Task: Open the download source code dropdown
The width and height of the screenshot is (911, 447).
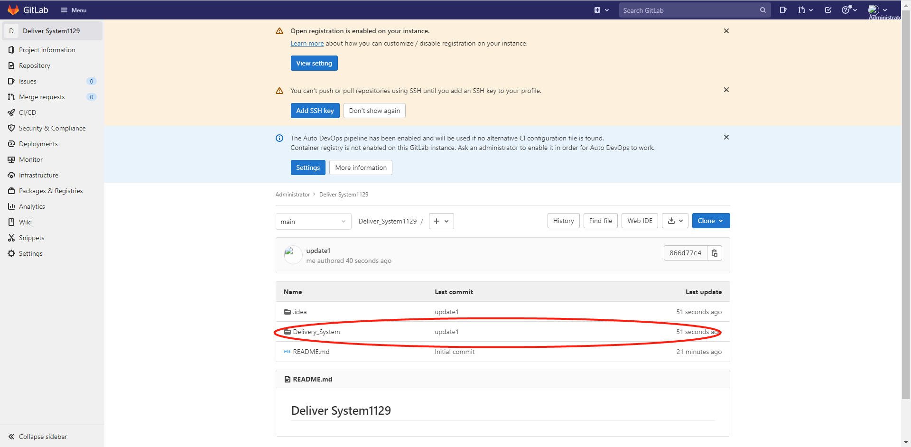Action: click(x=675, y=221)
